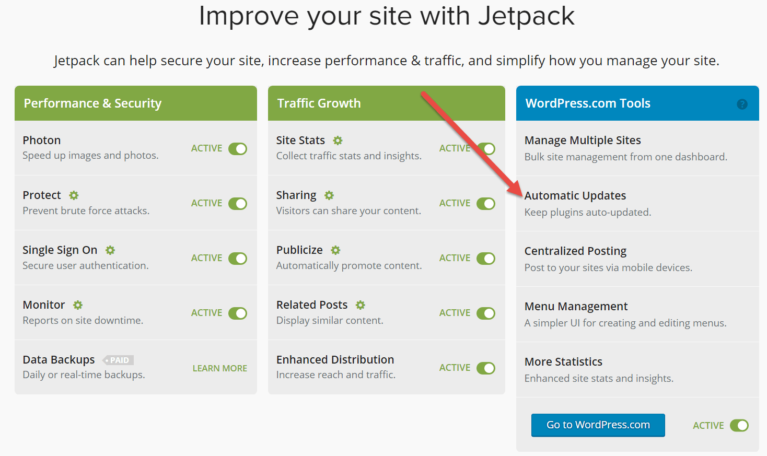
Task: Disable Single Sign On toggle
Action: (x=238, y=259)
